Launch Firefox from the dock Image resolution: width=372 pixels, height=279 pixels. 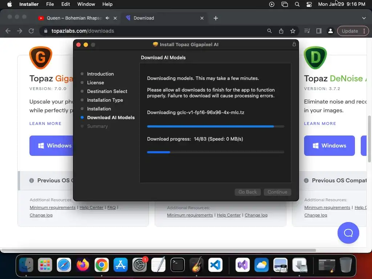pos(83,265)
